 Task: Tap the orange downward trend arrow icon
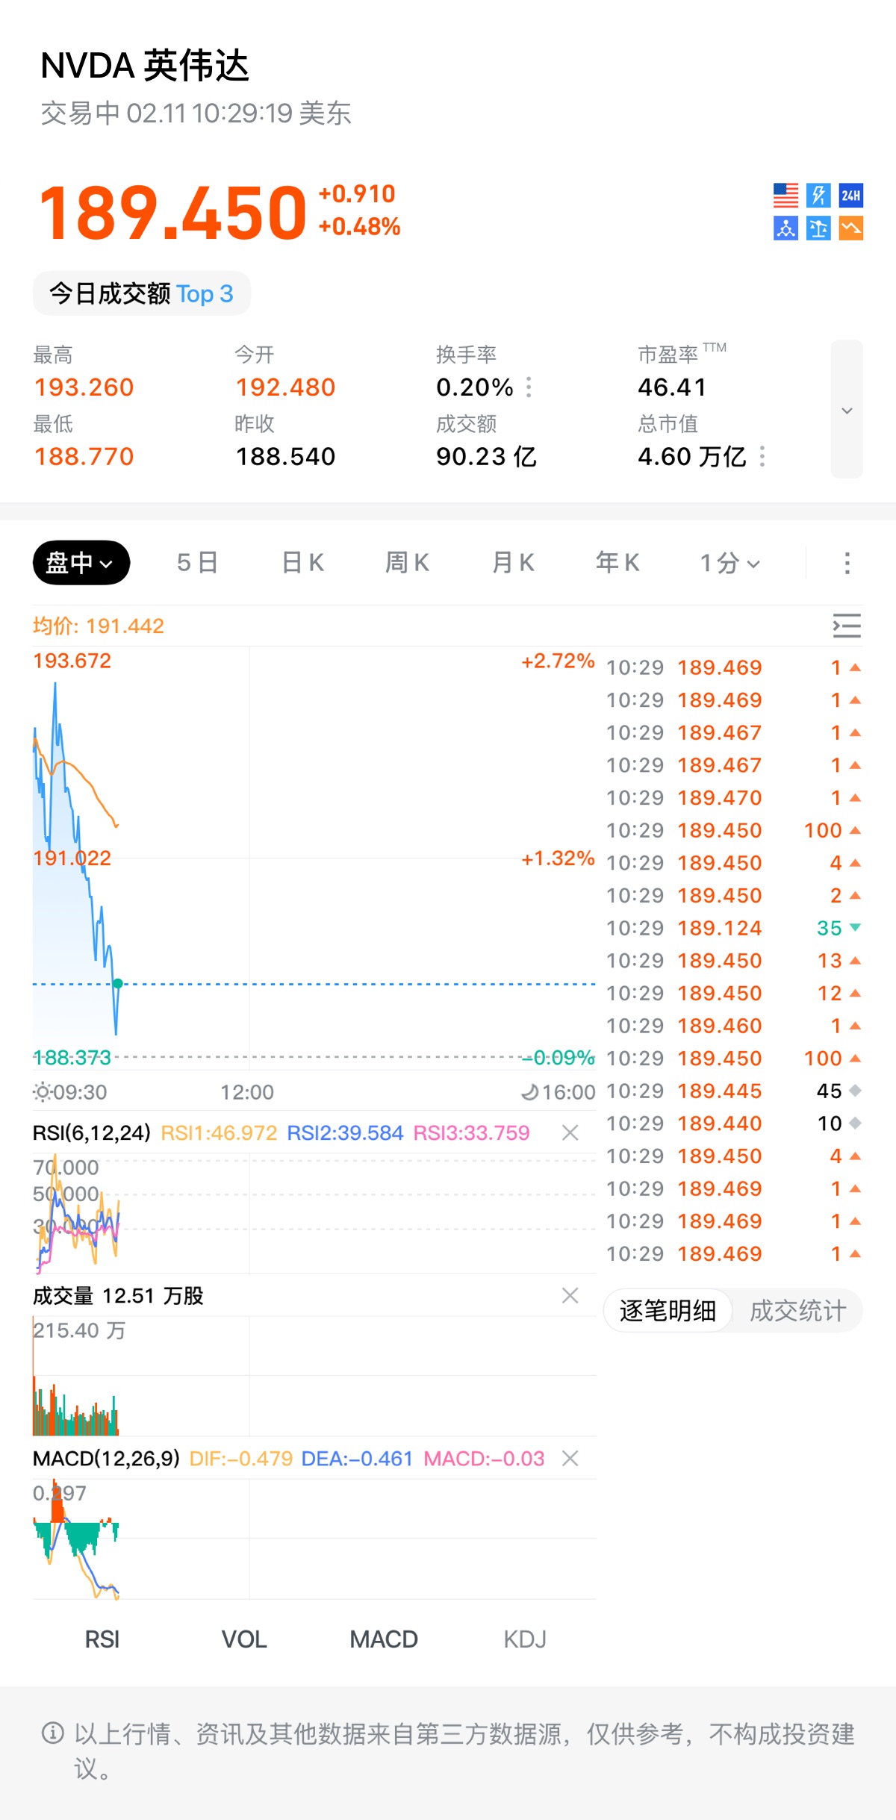(851, 228)
